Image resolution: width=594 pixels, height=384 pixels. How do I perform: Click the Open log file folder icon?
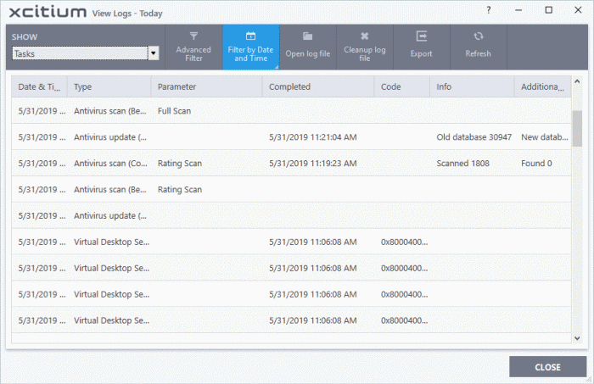pyautogui.click(x=307, y=36)
